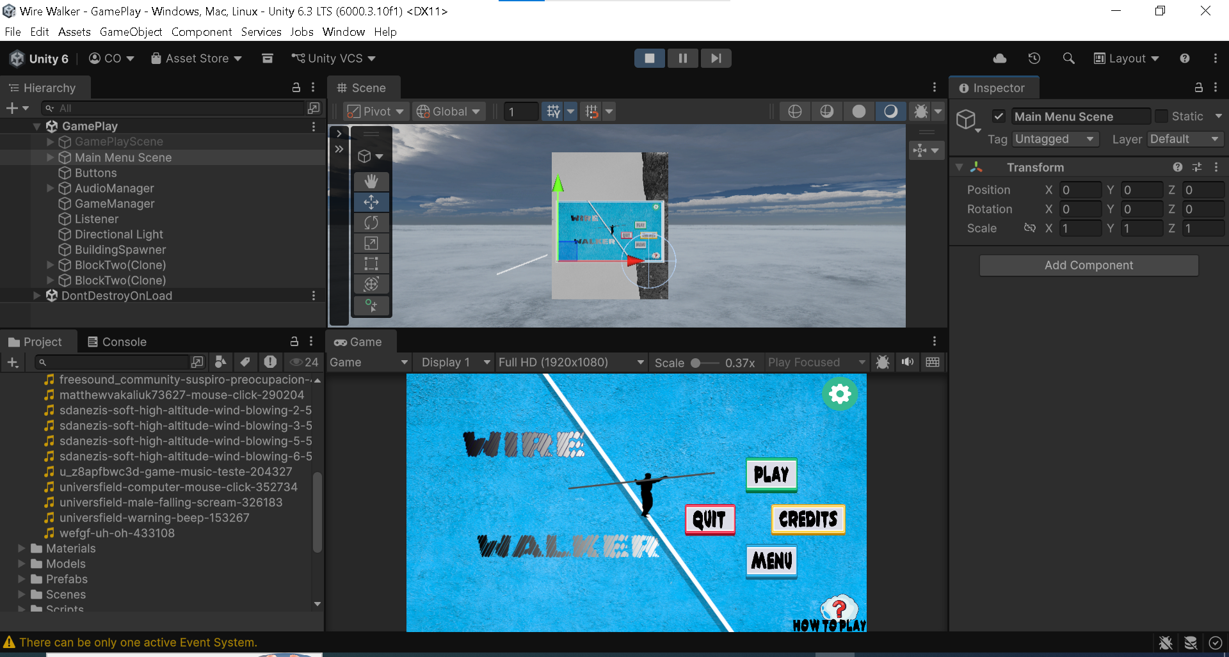Open the Package Manager icon
Screen dimensions: 1229x657
pyautogui.click(x=268, y=58)
